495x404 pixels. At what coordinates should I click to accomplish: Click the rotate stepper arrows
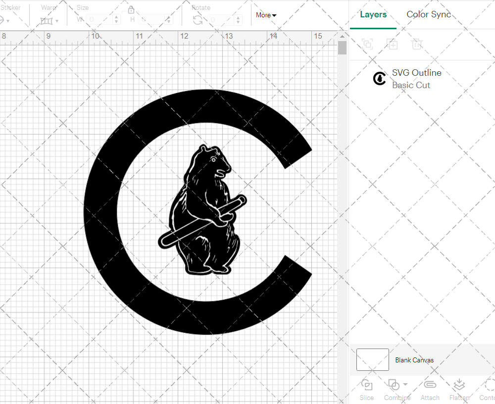coord(238,20)
